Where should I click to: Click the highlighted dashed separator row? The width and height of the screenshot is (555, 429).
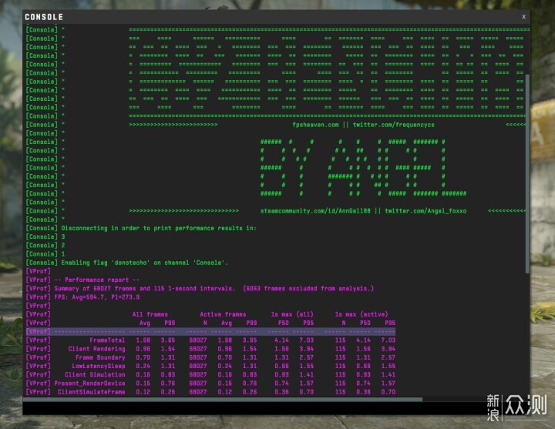click(210, 332)
